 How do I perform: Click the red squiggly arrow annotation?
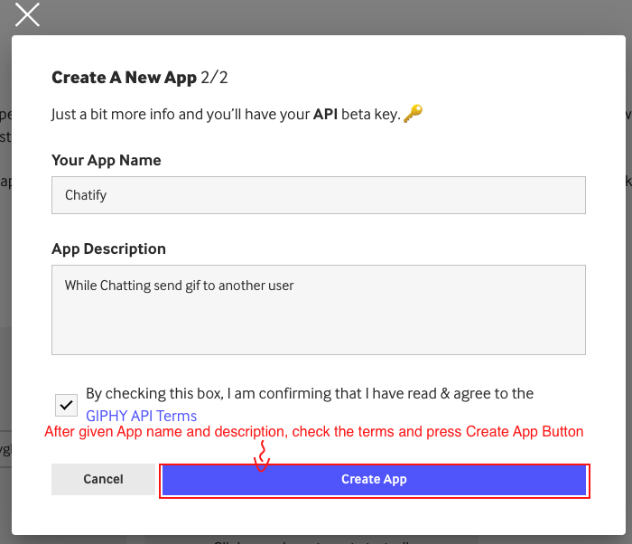(261, 455)
